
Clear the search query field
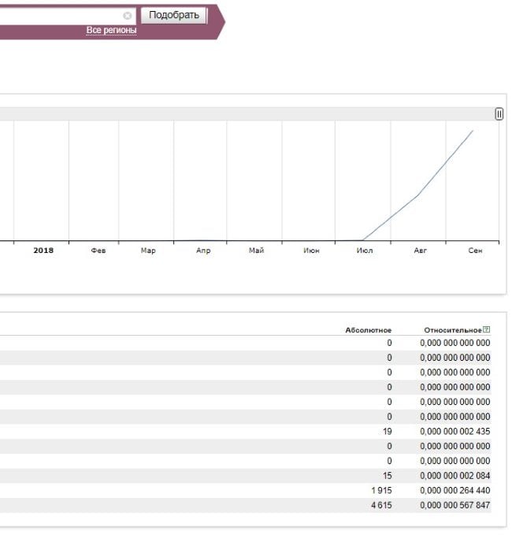[x=128, y=16]
